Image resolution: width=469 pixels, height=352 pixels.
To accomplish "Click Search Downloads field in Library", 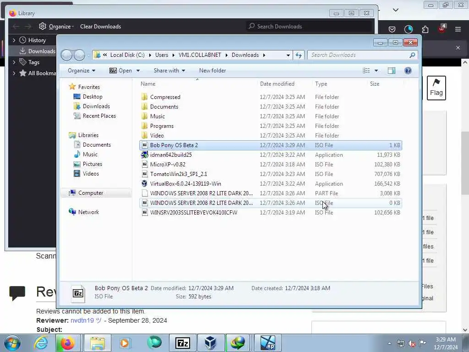I will tap(309, 26).
